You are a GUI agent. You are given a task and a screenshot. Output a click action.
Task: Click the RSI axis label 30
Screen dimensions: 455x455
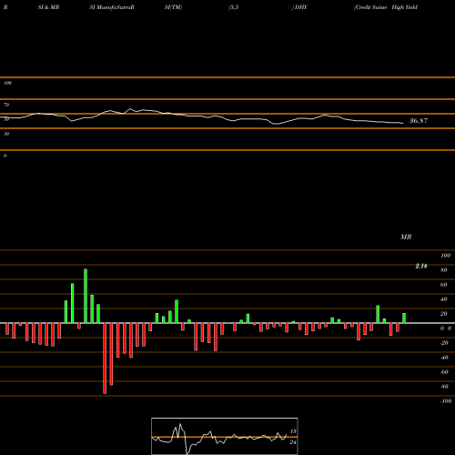tap(6, 134)
